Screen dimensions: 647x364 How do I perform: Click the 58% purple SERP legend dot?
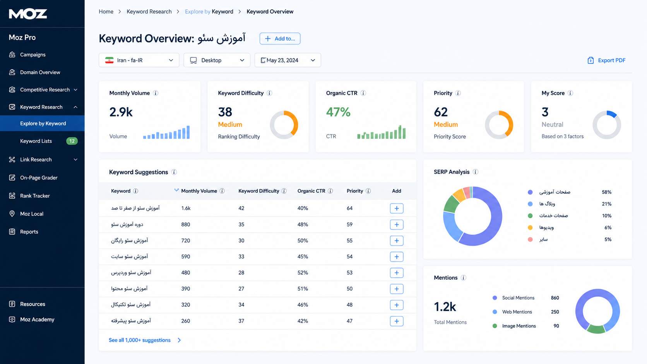pos(530,192)
